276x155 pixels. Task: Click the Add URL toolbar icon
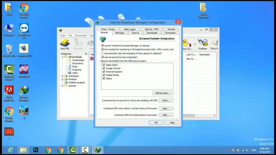65,44
